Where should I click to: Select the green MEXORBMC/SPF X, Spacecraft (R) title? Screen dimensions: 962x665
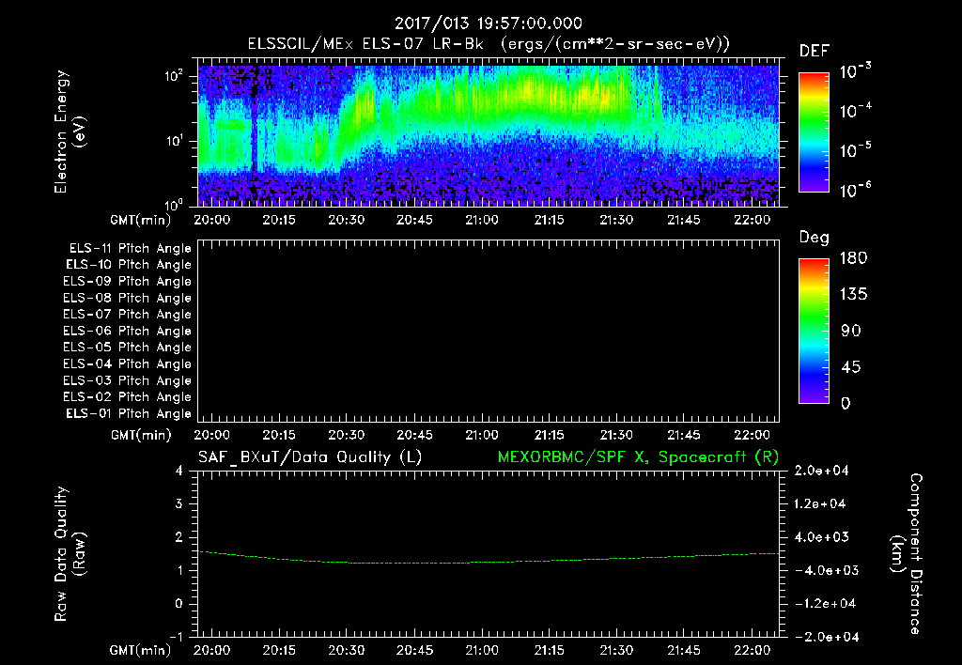638,457
